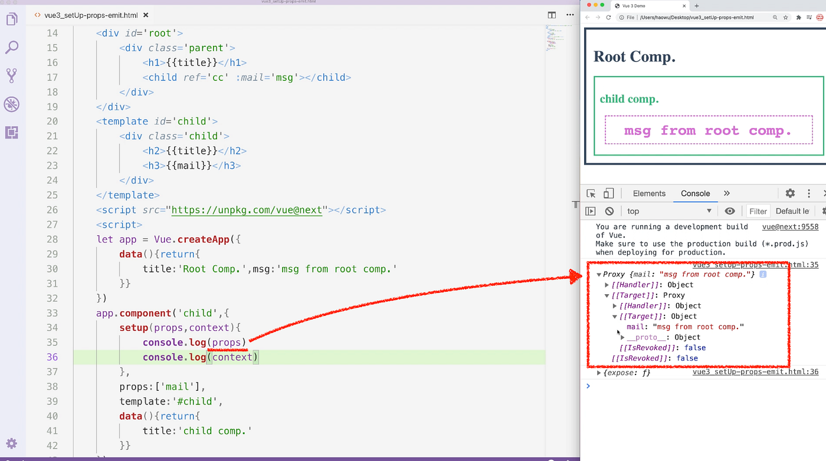The height and width of the screenshot is (461, 826).
Task: Expand the first [[Handler]] Object entry
Action: [607, 285]
